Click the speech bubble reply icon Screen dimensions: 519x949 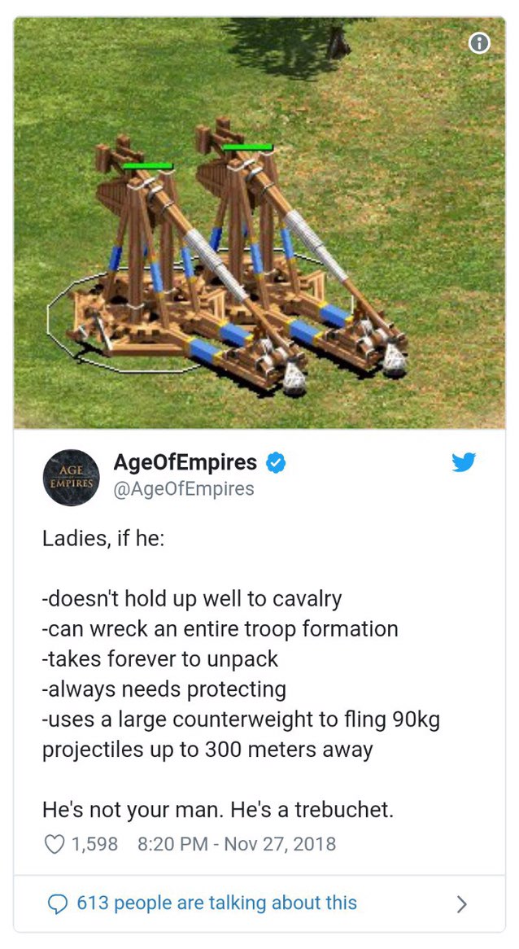point(57,903)
